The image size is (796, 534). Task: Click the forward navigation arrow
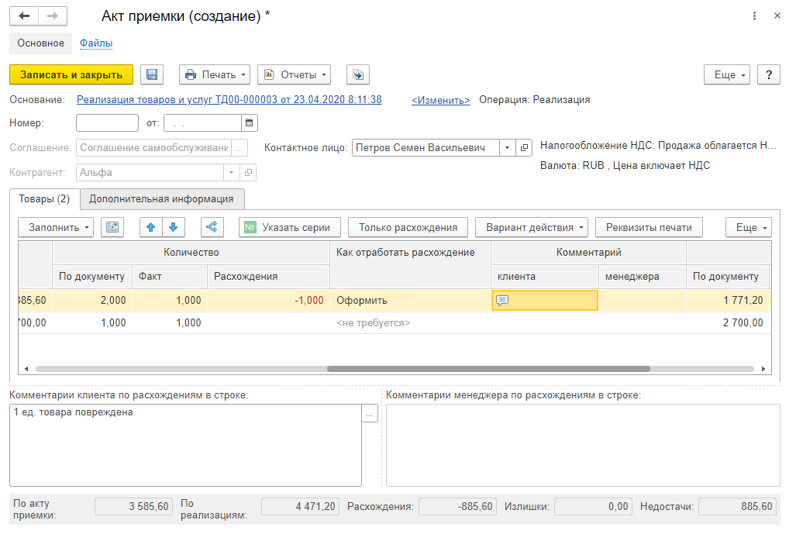[53, 16]
